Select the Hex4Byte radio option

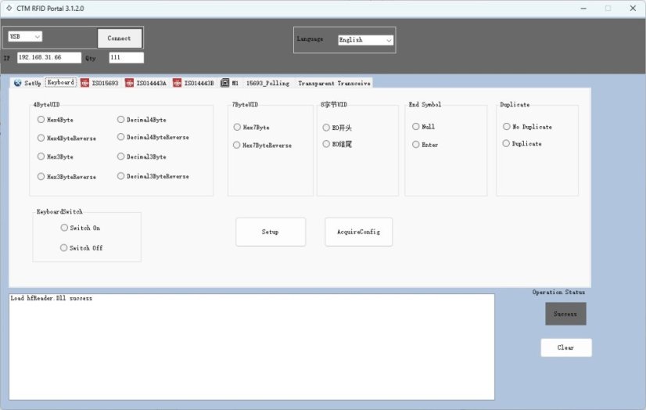pos(41,120)
